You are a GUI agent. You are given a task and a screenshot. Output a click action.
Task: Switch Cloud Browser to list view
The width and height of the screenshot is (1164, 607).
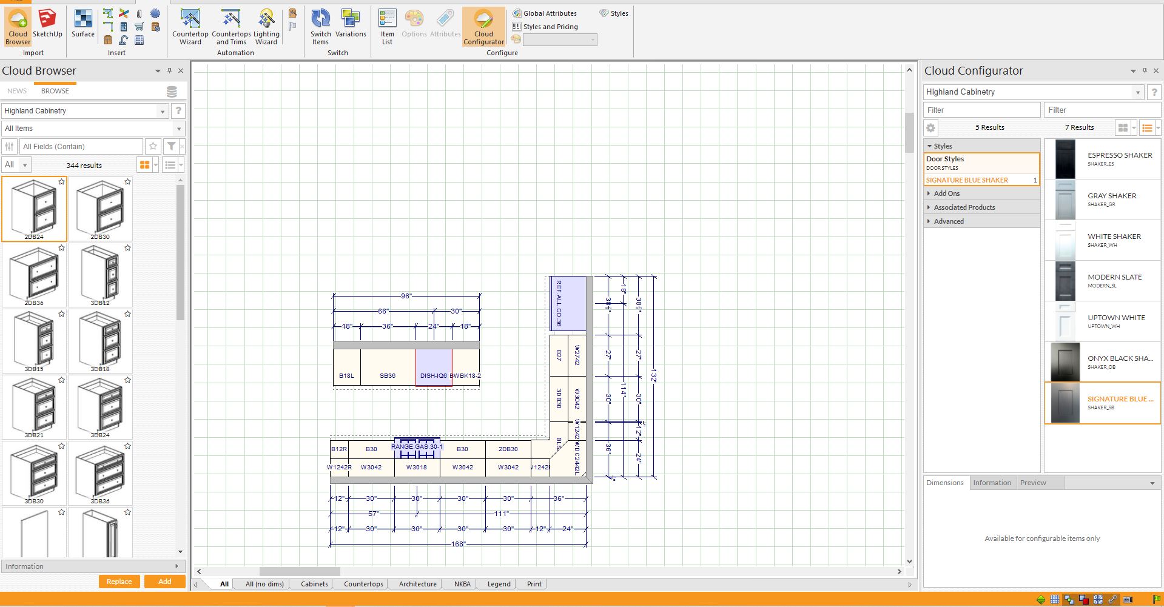(x=170, y=165)
